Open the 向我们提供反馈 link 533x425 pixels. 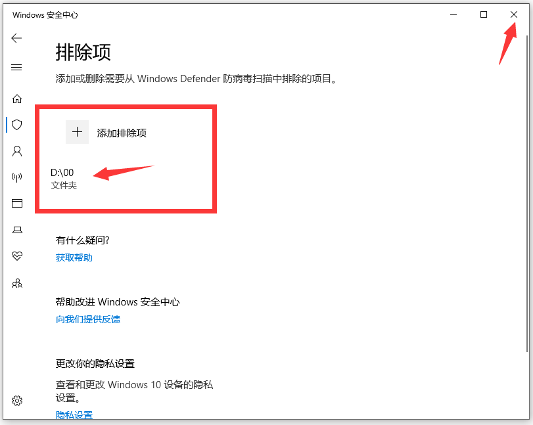pyautogui.click(x=88, y=319)
